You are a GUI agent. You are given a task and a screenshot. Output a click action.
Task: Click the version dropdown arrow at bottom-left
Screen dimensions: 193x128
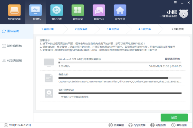pyautogui.click(x=6, y=125)
